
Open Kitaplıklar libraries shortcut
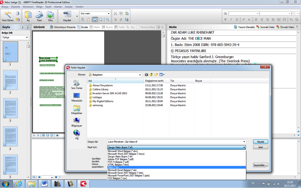76,110
